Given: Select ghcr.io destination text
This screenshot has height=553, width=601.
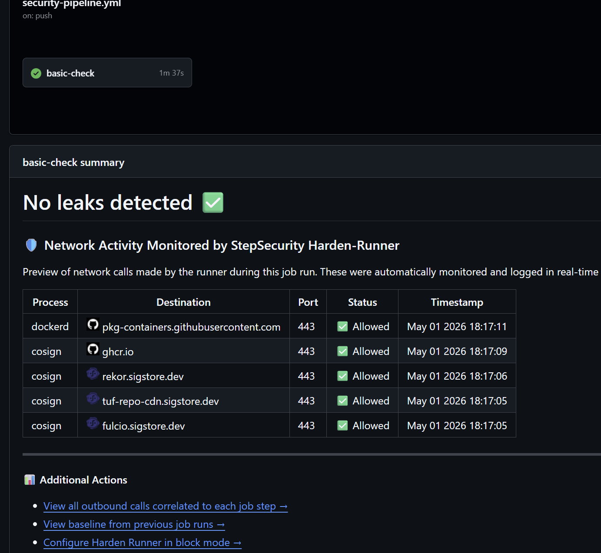Looking at the screenshot, I should 118,352.
